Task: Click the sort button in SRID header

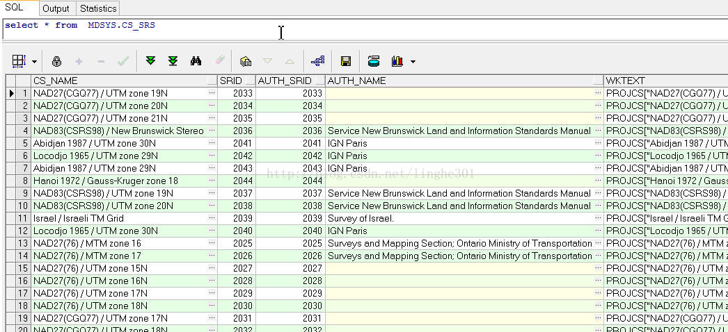Action: 251,81
